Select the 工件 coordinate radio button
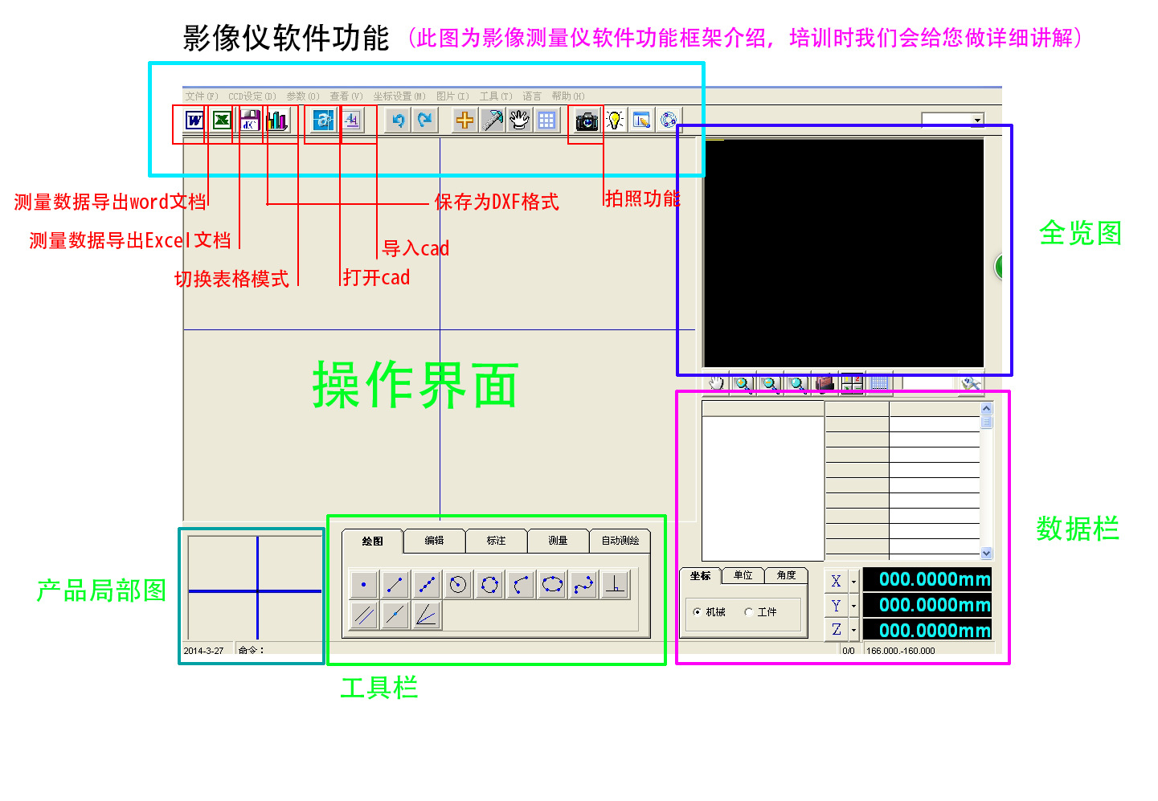The image size is (1158, 801). [x=748, y=612]
